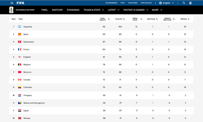Click the Morocco flag icon
203x122 pixels.
click(x=19, y=72)
